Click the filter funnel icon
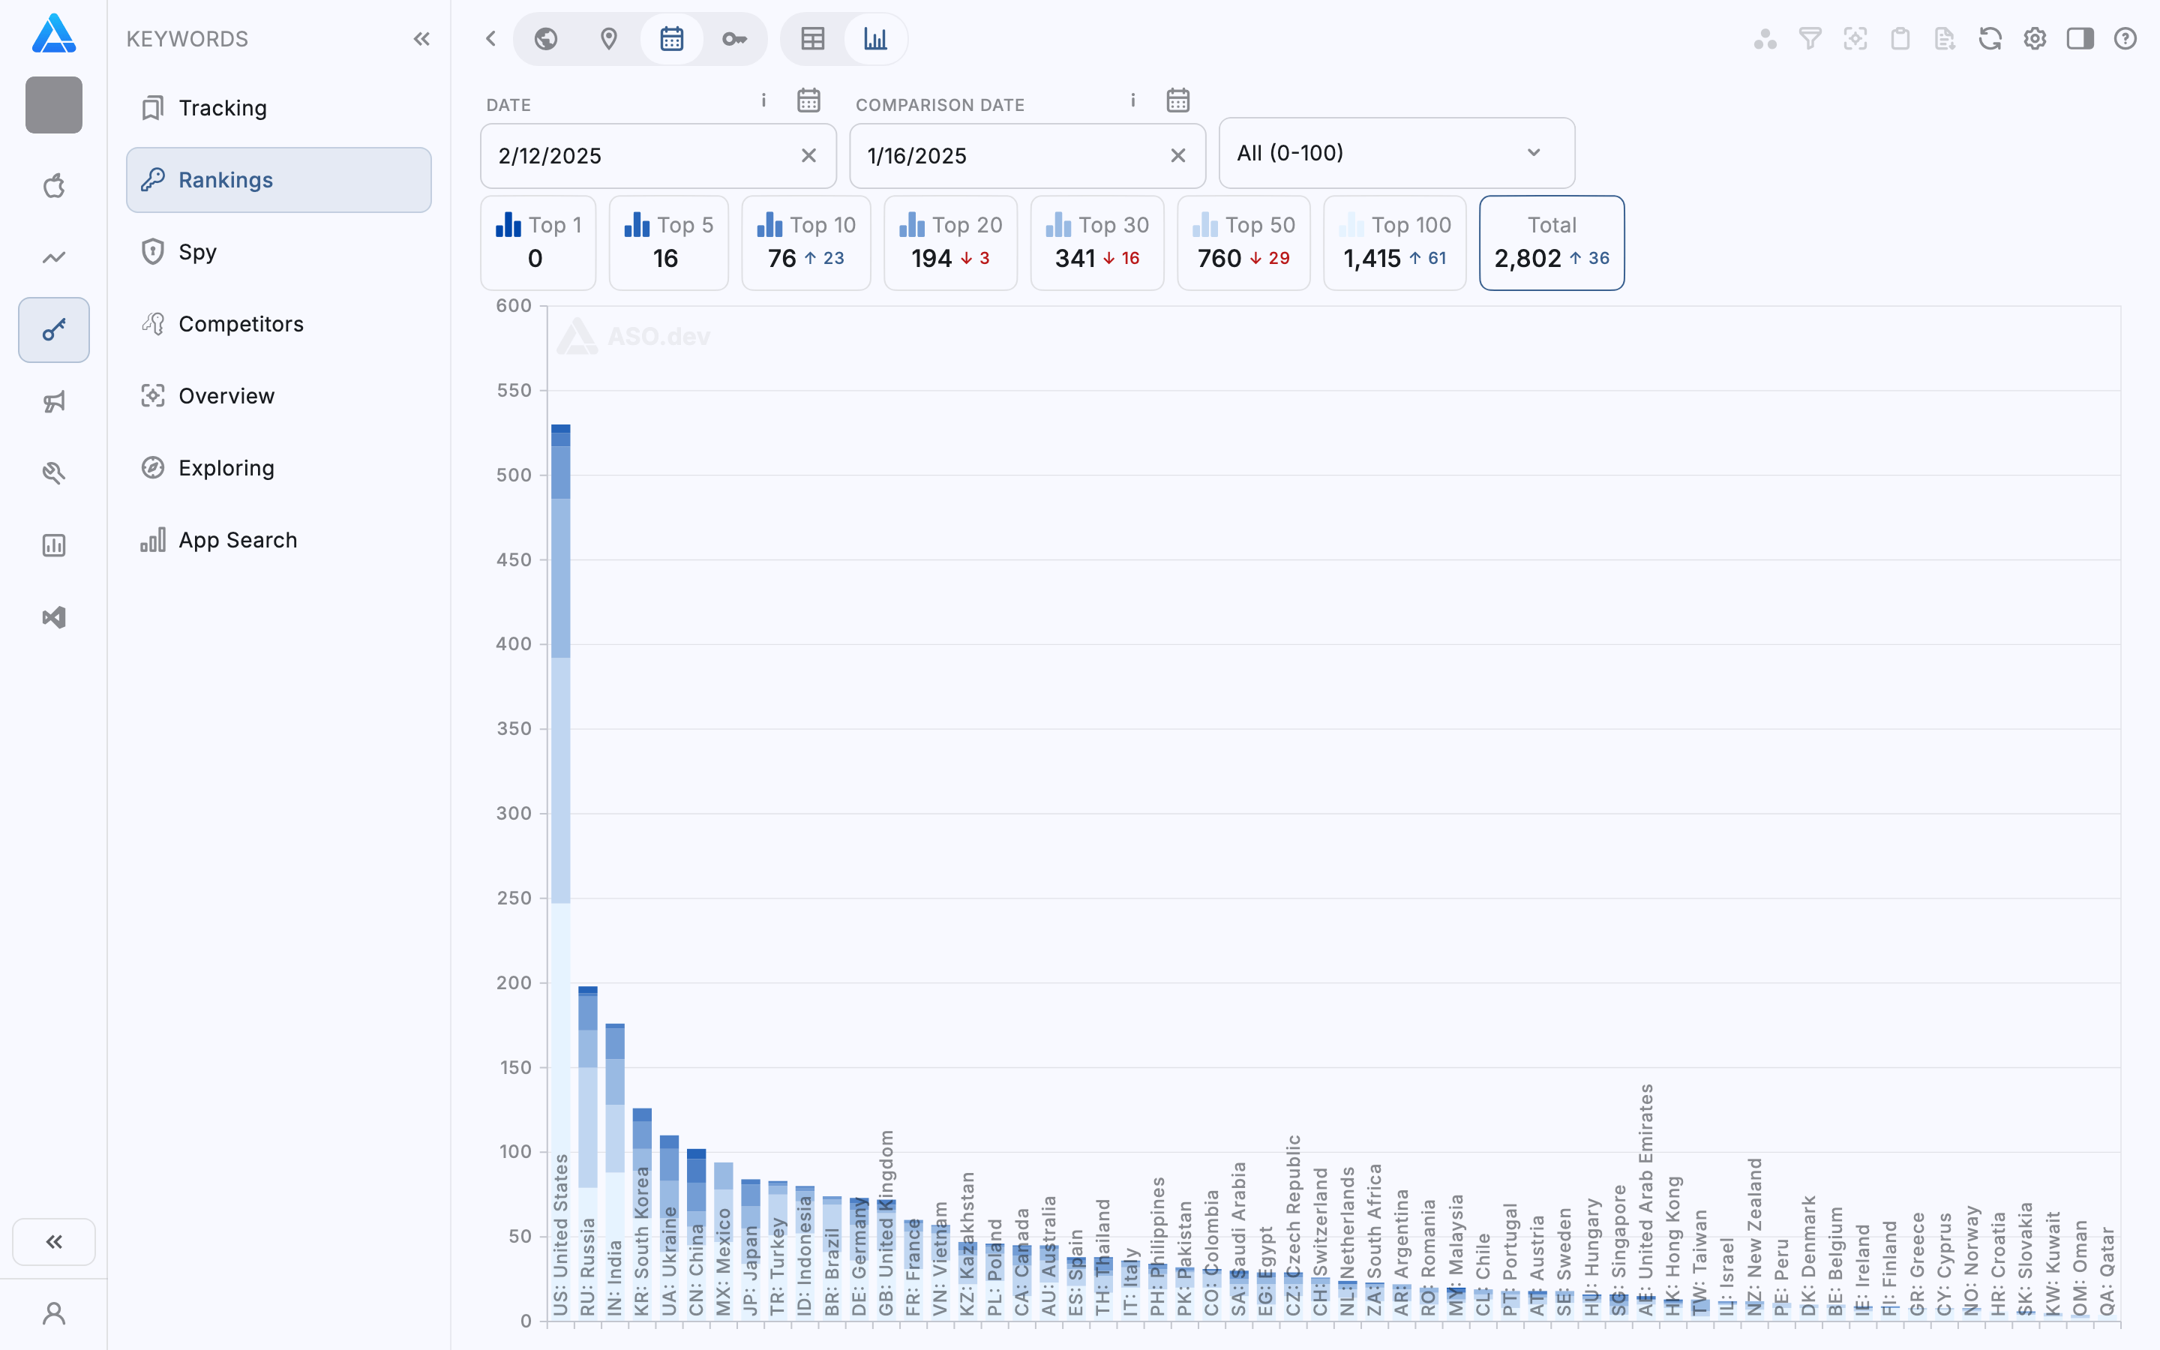The height and width of the screenshot is (1350, 2160). (1809, 38)
